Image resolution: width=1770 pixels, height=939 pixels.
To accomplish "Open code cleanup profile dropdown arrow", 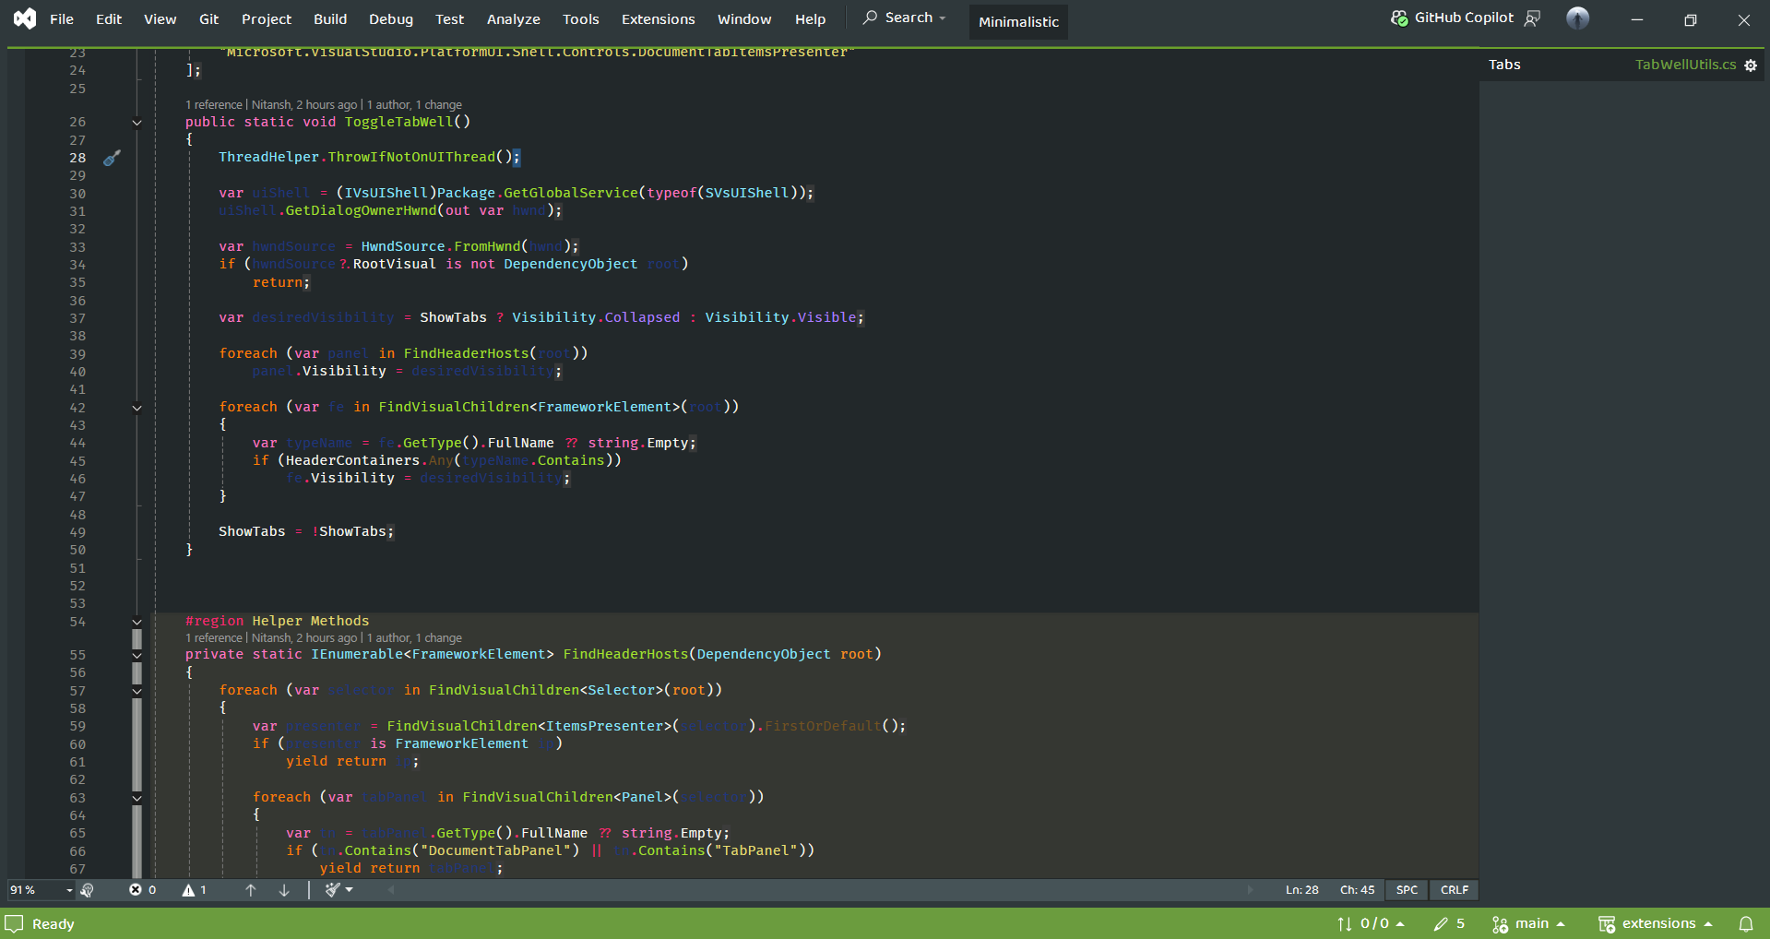I will click(x=350, y=890).
